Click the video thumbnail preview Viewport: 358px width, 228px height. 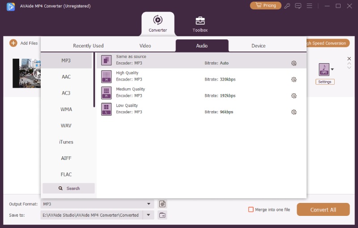(x=27, y=73)
